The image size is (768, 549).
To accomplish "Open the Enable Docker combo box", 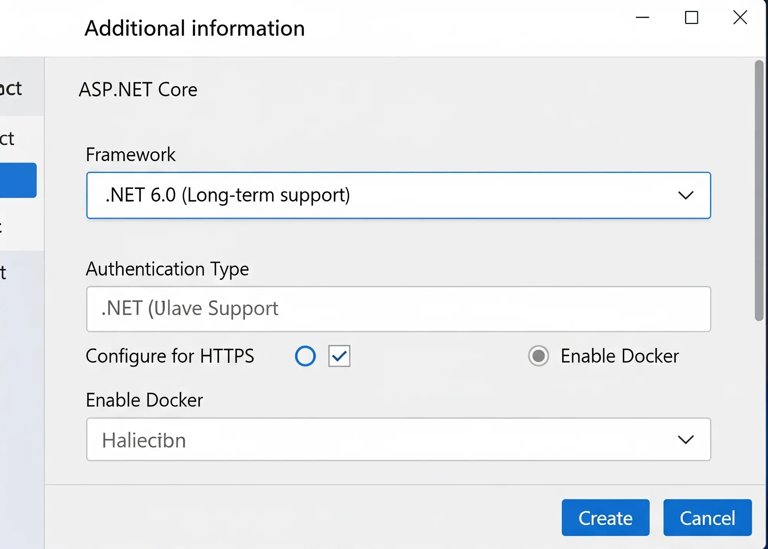I will pyautogui.click(x=398, y=439).
